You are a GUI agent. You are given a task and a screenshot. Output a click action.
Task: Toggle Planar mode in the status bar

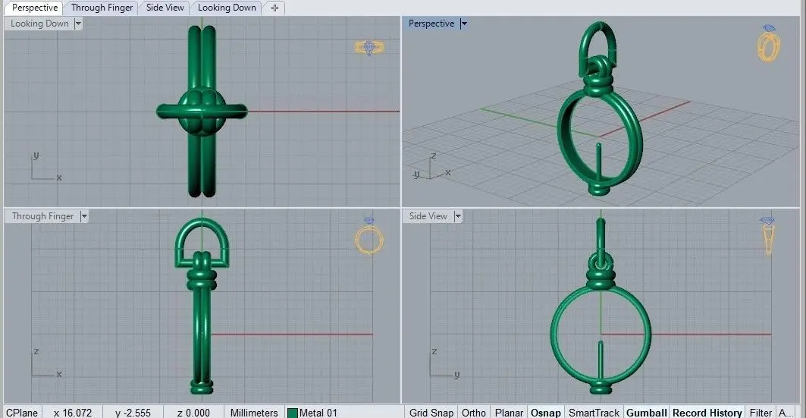pyautogui.click(x=509, y=413)
